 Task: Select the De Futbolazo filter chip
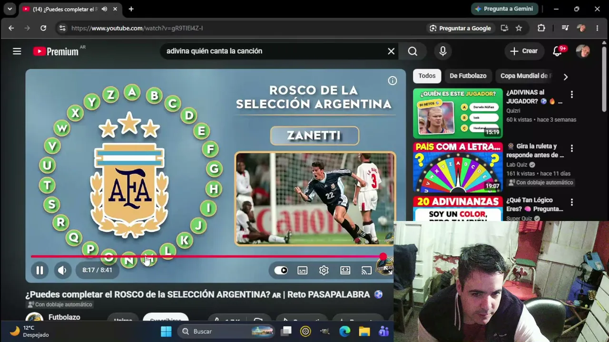pyautogui.click(x=468, y=76)
